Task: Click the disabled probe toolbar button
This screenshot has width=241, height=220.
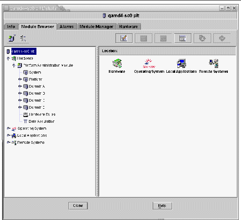Action: click(163, 38)
